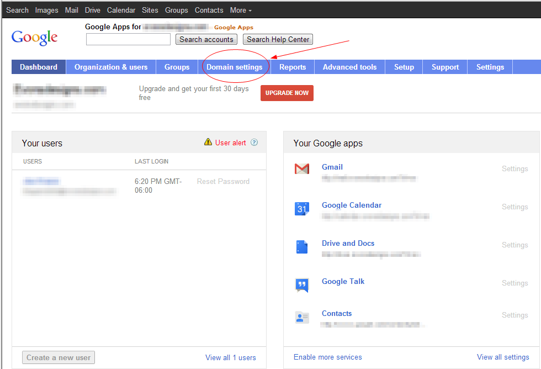The image size is (541, 369).
Task: Click the blurred user name link in users list
Action: [41, 181]
